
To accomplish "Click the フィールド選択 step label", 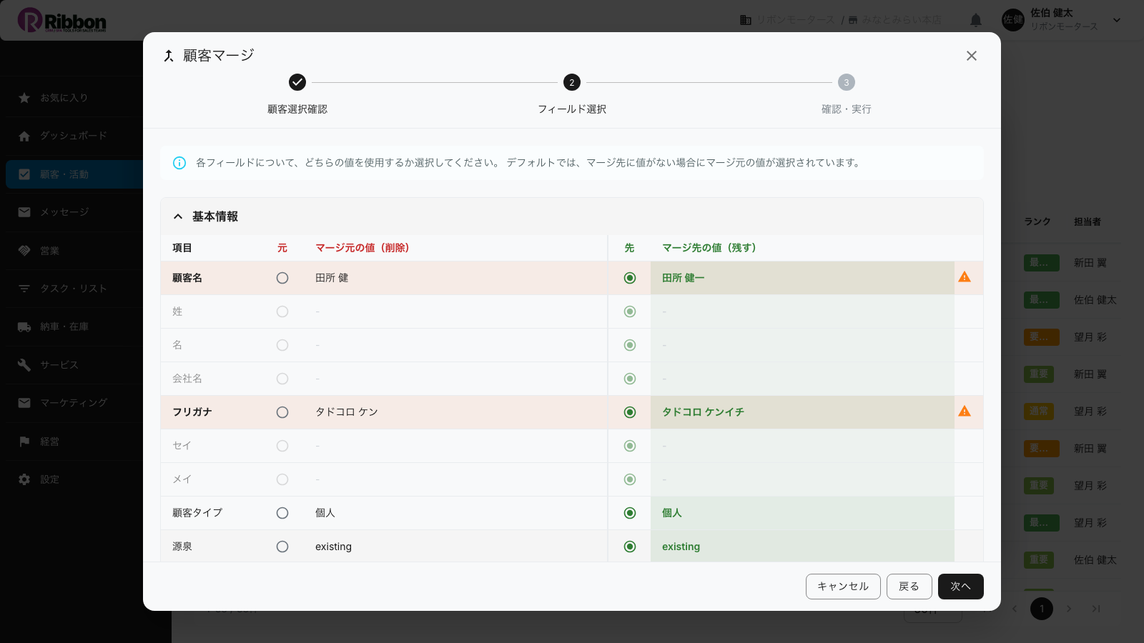I will pos(572,109).
